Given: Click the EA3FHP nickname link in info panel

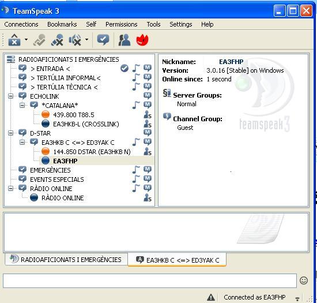Looking at the screenshot, I should [x=231, y=62].
